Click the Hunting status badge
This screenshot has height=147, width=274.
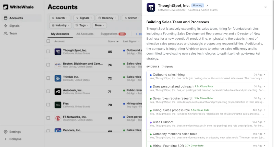tap(198, 5)
